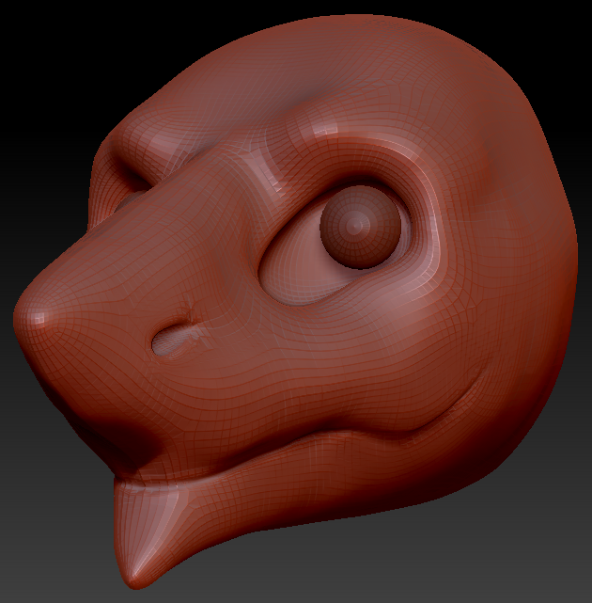Click the nostril cavity on the snout
Screen dimensions: 592x603
[x=175, y=340]
